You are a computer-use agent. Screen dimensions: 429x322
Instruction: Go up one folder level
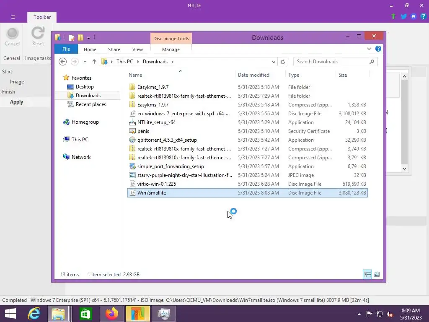[x=94, y=62]
